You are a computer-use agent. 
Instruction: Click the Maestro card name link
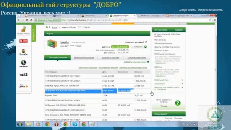(x=65, y=42)
